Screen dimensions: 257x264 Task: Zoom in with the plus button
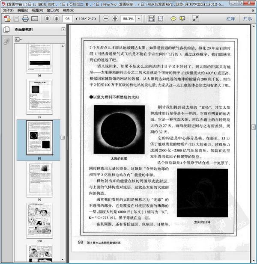(115, 18)
